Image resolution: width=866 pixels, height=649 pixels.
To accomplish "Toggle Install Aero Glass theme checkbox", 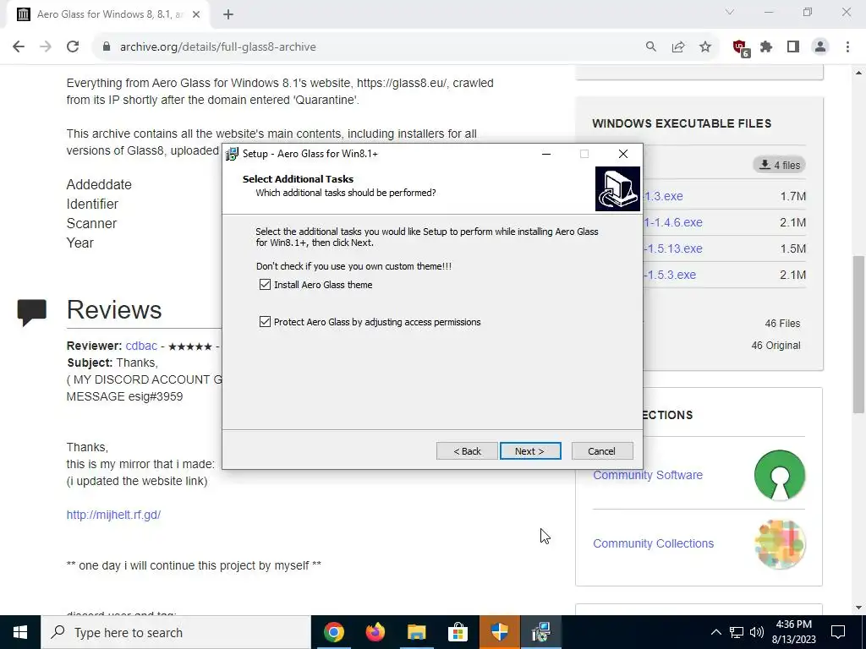I will point(265,285).
